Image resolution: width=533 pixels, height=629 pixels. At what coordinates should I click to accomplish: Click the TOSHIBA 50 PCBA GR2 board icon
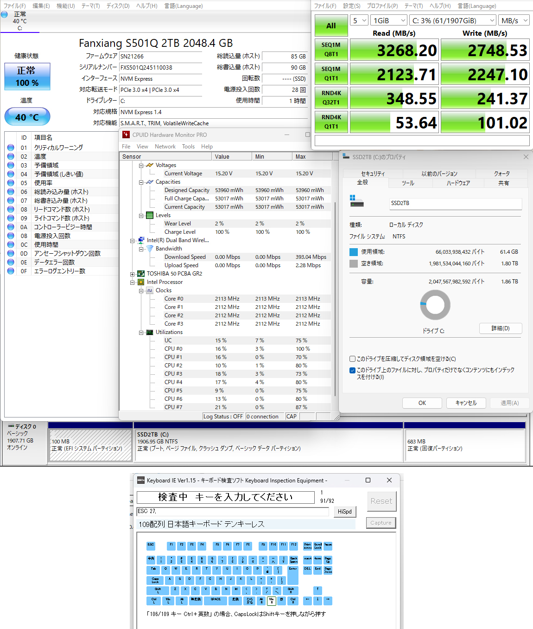pos(141,274)
